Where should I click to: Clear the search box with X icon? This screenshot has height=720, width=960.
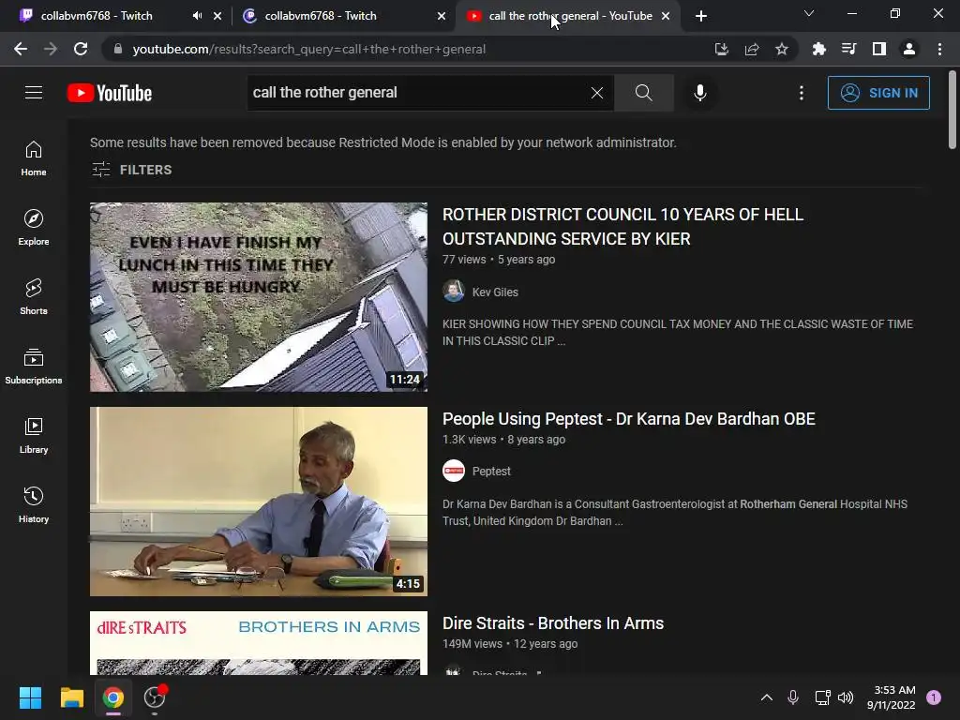point(597,93)
